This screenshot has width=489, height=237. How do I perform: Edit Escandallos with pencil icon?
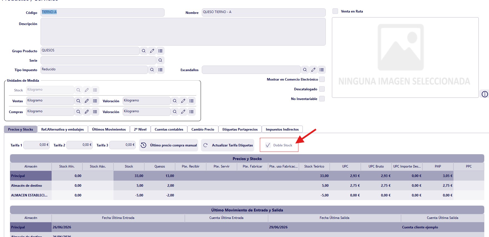(x=313, y=70)
